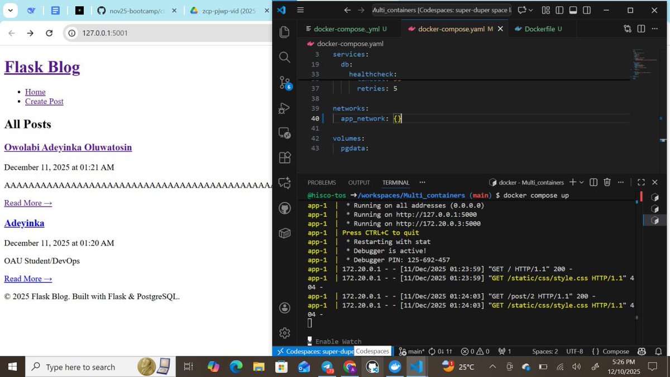Open editor More Actions ellipsis menu
Viewport: 670px width, 377px height.
pyautogui.click(x=655, y=29)
